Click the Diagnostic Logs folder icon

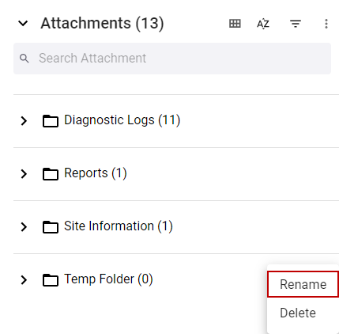point(51,121)
